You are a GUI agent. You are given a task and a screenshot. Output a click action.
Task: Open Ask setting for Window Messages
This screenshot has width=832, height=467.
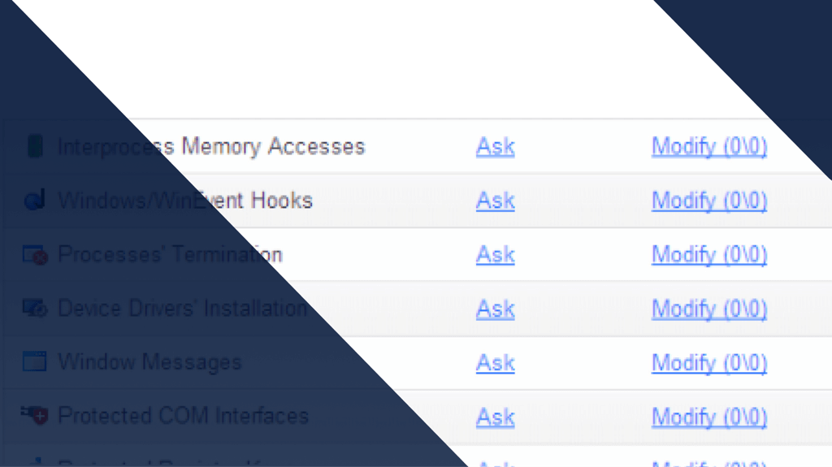click(495, 363)
